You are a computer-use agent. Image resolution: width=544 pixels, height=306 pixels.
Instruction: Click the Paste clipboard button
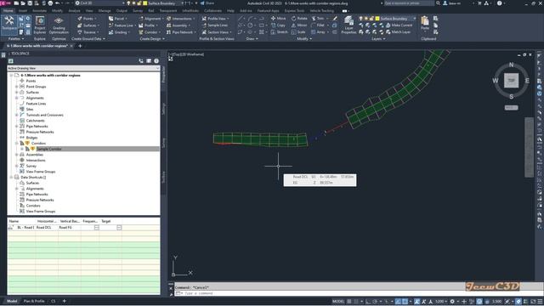[x=425, y=23]
